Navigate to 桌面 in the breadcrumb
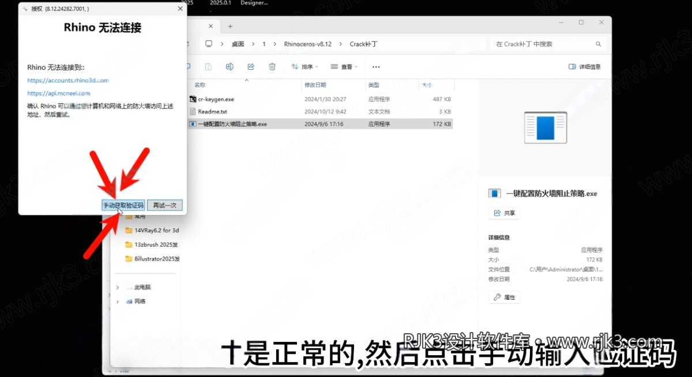 point(238,44)
